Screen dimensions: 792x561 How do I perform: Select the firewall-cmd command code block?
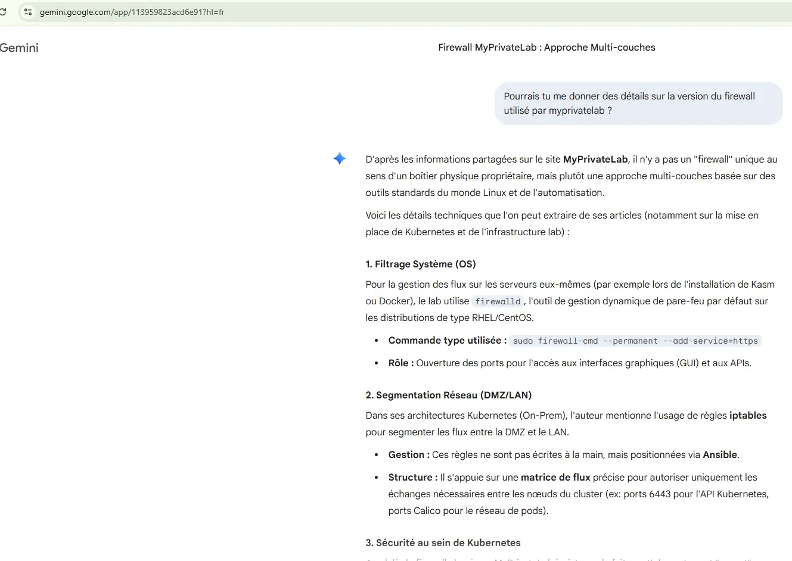(x=635, y=341)
